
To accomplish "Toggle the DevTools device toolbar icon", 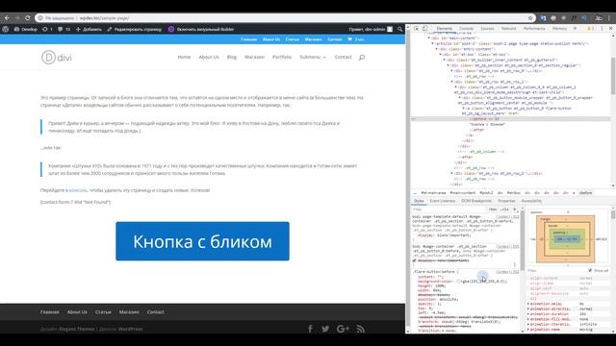I will coord(424,29).
